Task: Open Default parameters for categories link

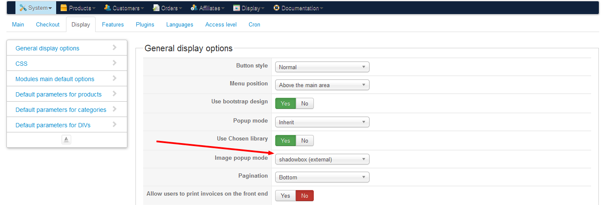Action: coord(61,110)
